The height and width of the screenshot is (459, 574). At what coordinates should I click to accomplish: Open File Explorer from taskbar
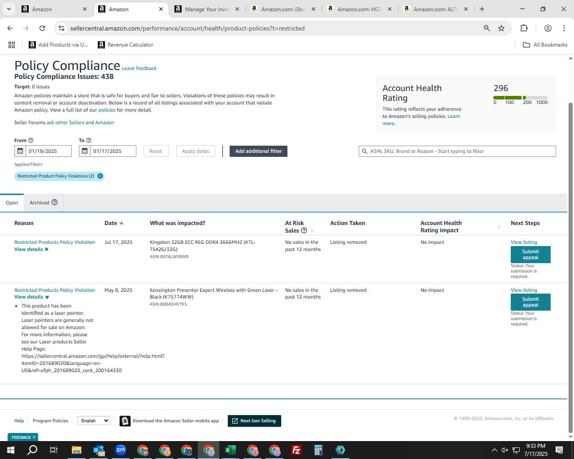(x=76, y=450)
